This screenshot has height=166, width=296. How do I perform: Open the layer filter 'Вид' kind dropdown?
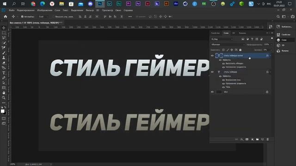222,39
